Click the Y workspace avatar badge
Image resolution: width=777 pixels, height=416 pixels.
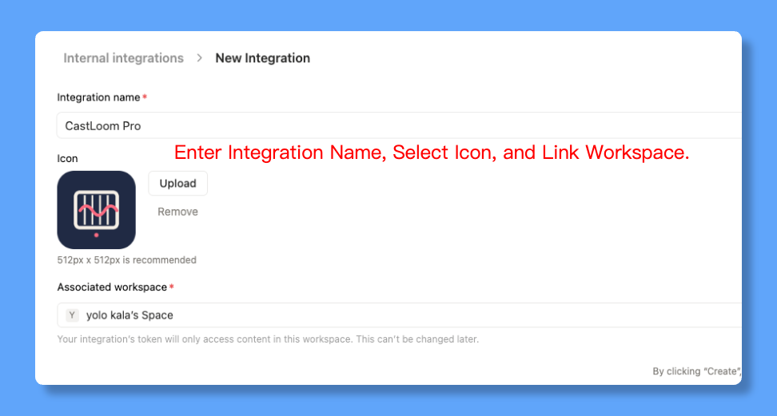[72, 315]
